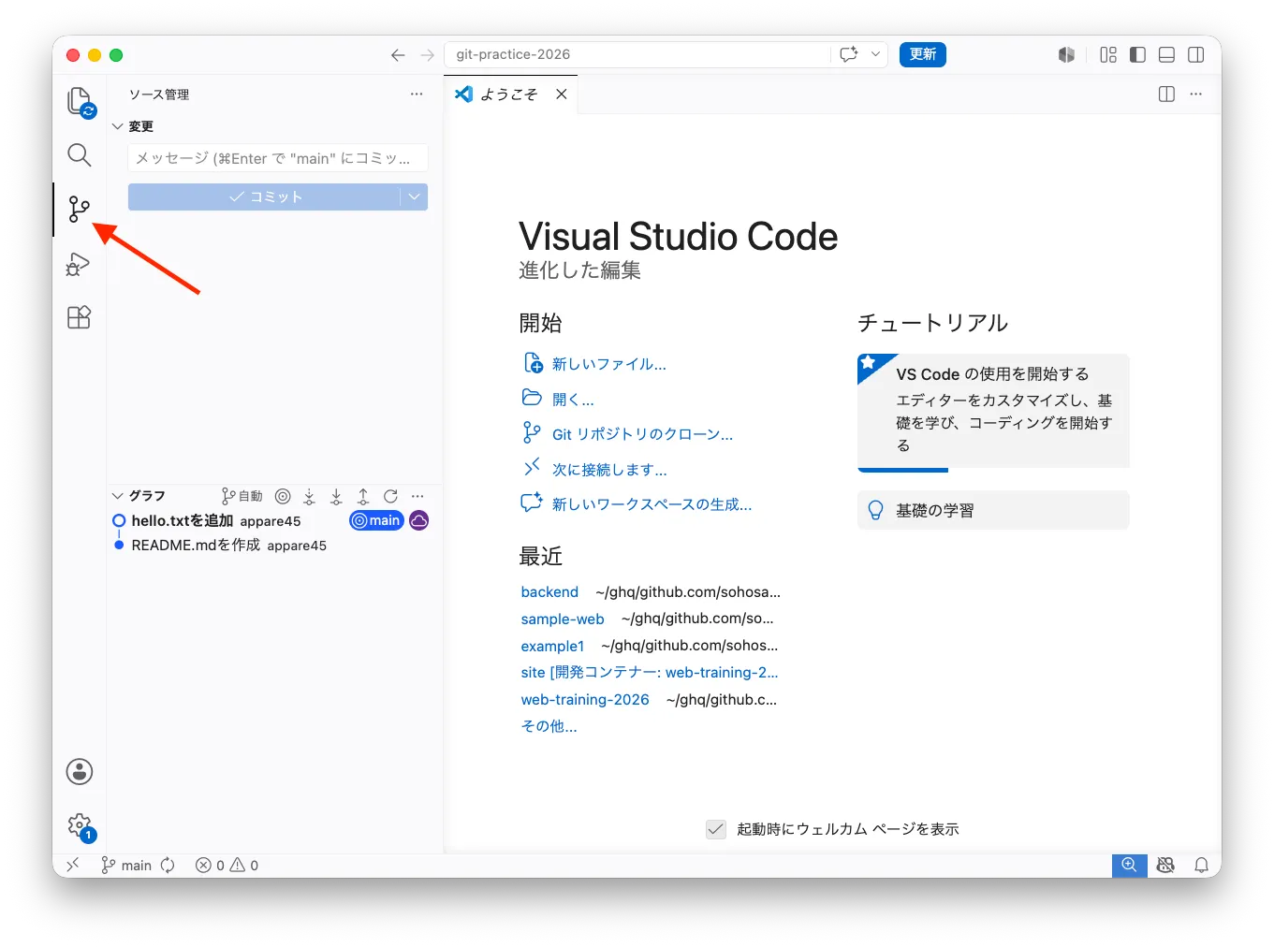Click the purple cloud remote badge

click(x=419, y=520)
